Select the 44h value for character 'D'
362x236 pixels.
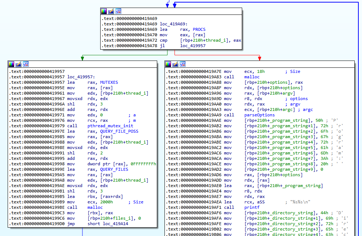click(324, 213)
